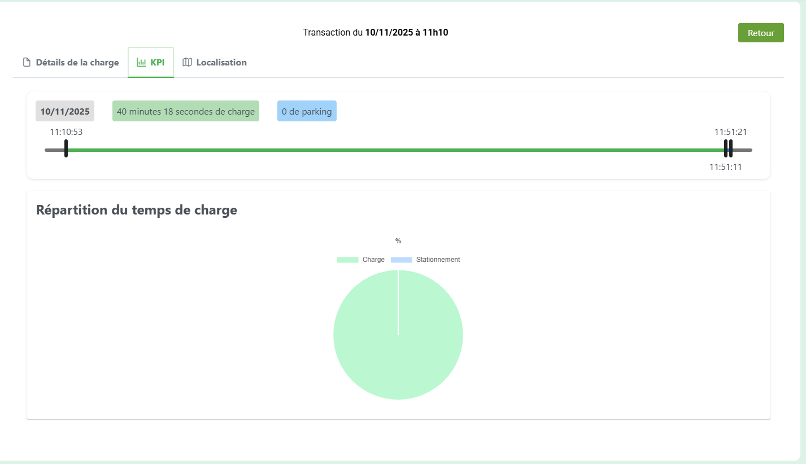Click the green Charge legend swatch

click(347, 260)
